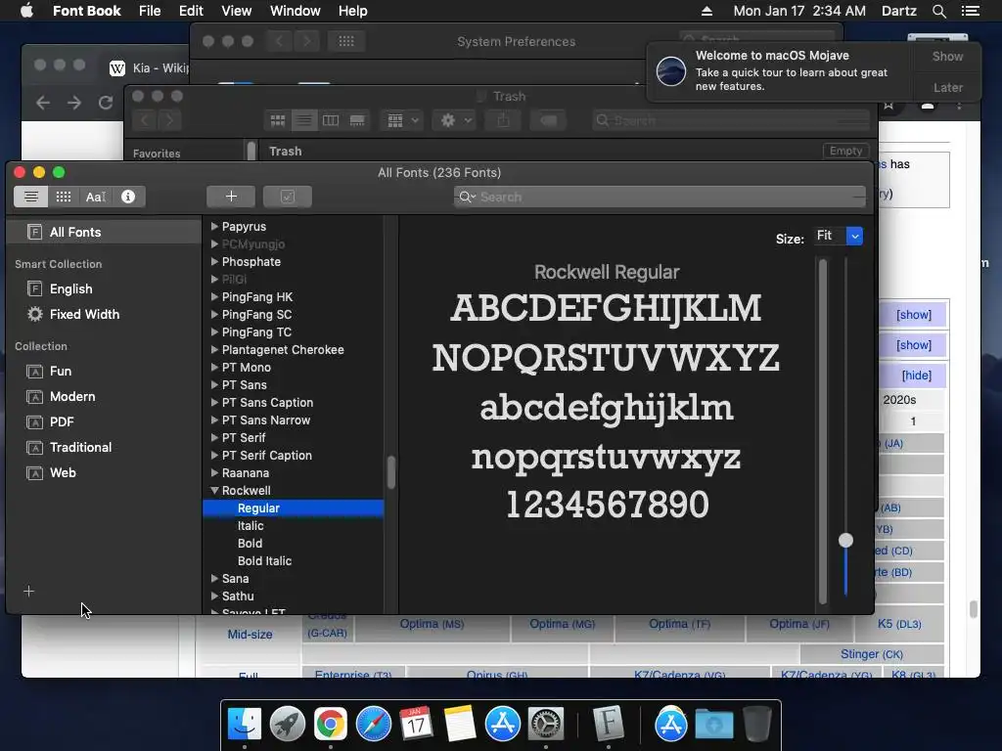Click Later on Mojave welcome notification

[947, 87]
